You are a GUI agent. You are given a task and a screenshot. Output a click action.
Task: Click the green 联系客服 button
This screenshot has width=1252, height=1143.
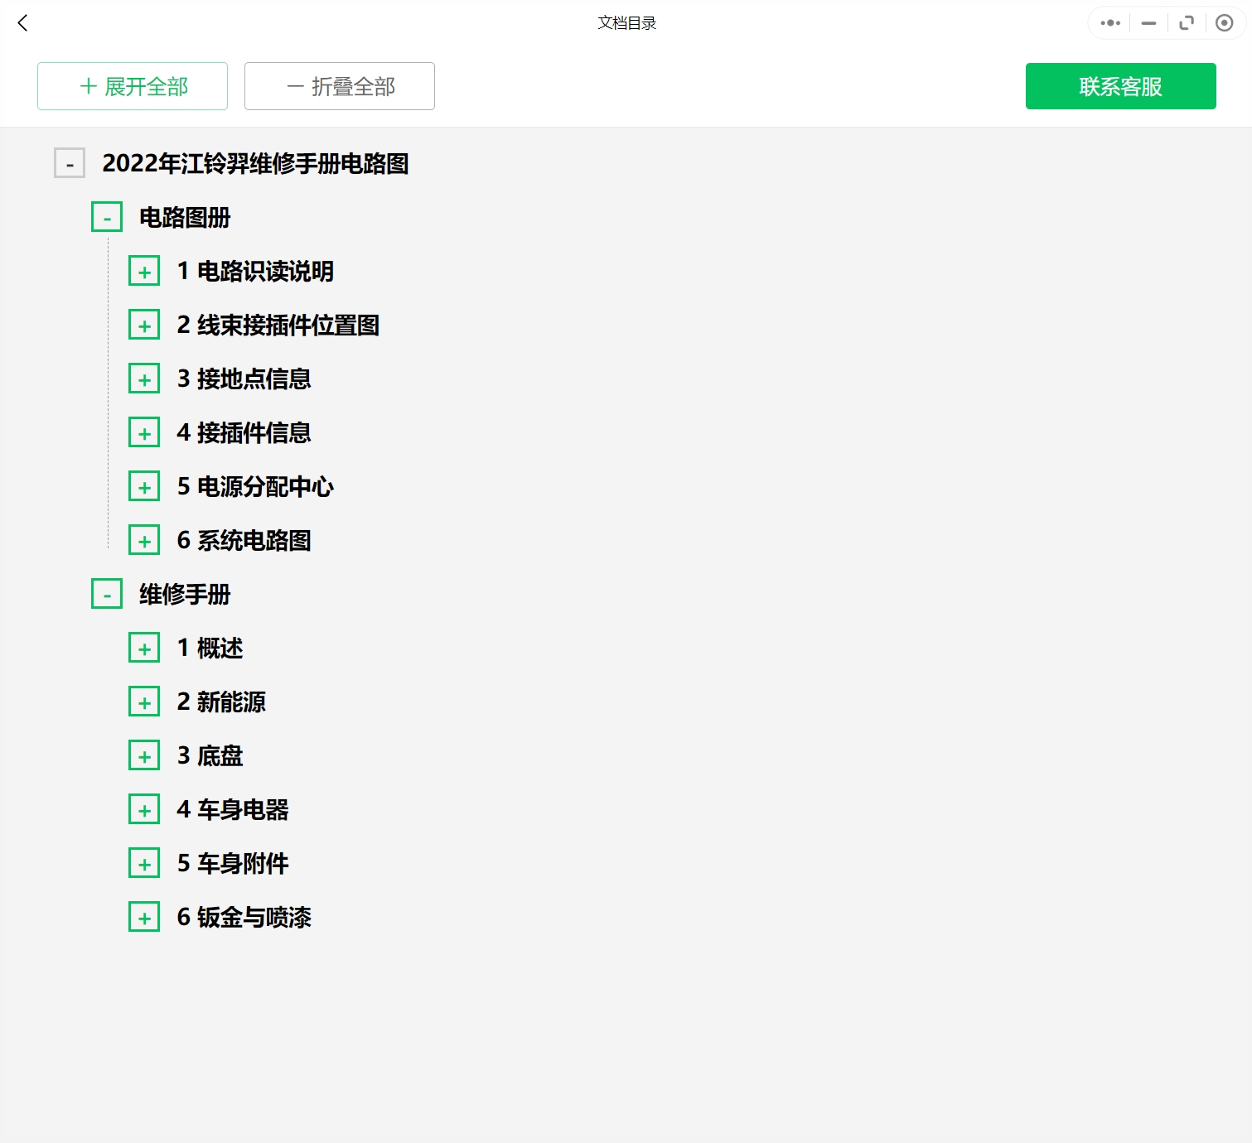tap(1120, 85)
